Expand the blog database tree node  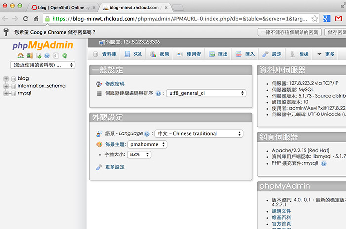coord(6,79)
